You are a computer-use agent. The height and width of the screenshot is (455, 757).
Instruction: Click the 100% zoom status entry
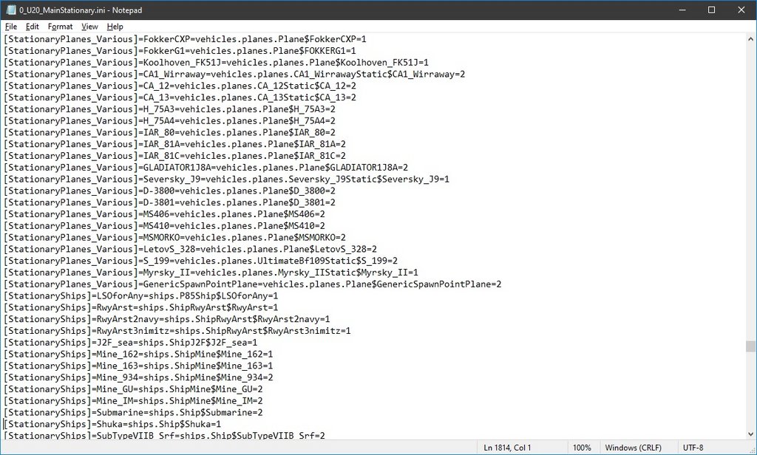[582, 448]
